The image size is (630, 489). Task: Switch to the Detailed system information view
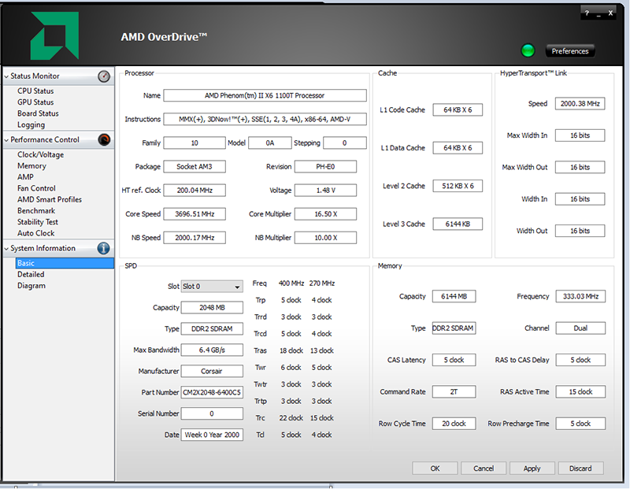point(31,275)
